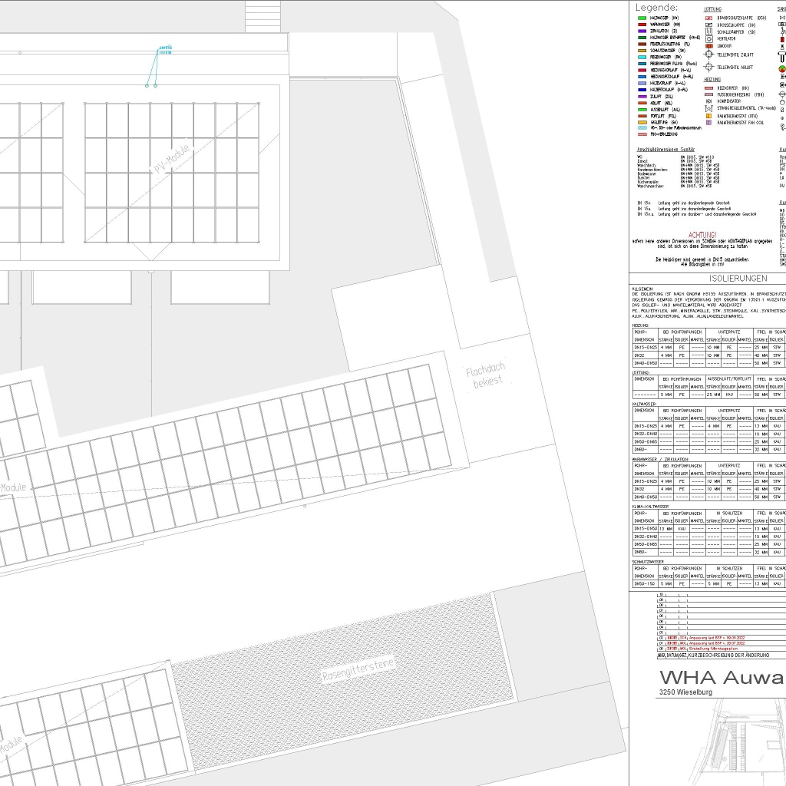Image resolution: width=786 pixels, height=786 pixels.
Task: Pick the red Warmwasser (WW) legend swatch
Action: (642, 25)
